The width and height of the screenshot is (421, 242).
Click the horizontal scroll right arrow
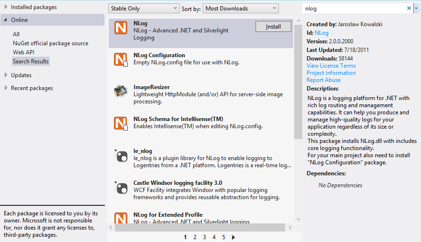point(290,228)
